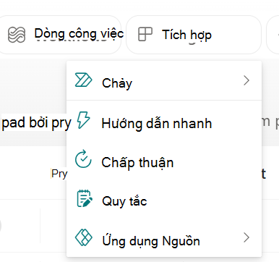Select the Chảy menu item

164,81
